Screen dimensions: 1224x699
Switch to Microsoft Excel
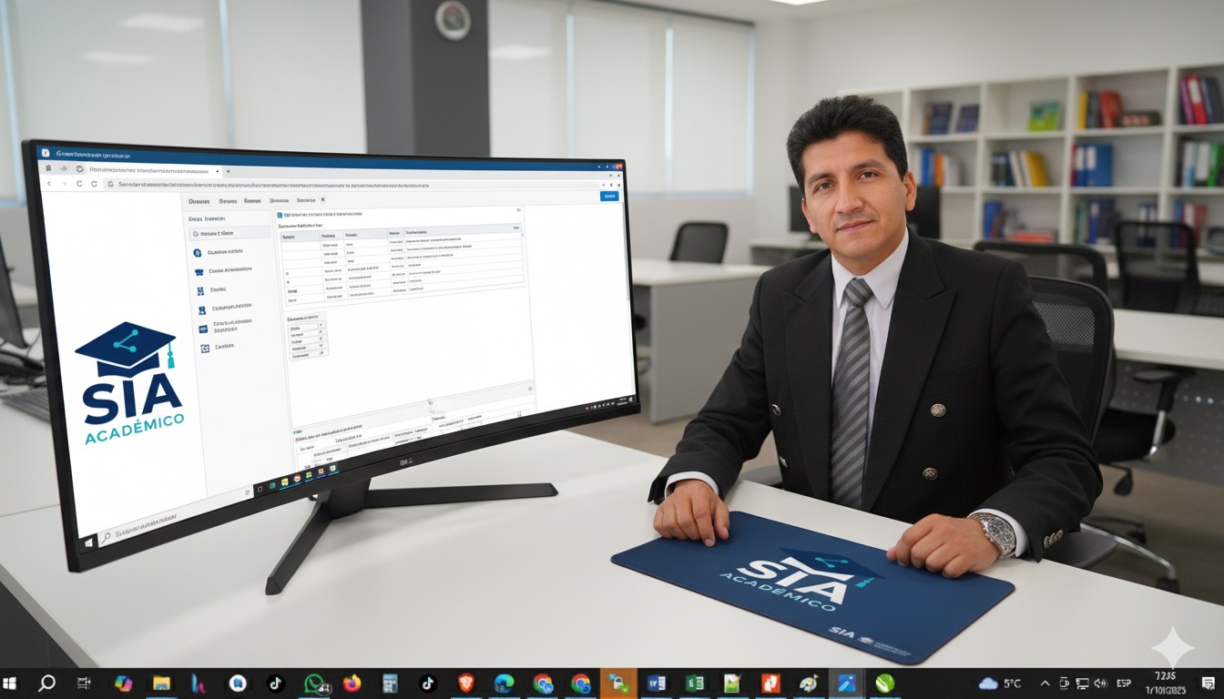(694, 683)
